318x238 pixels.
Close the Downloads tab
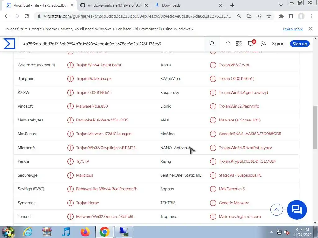220,5
